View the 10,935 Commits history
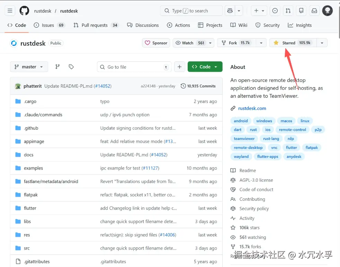 coord(198,86)
